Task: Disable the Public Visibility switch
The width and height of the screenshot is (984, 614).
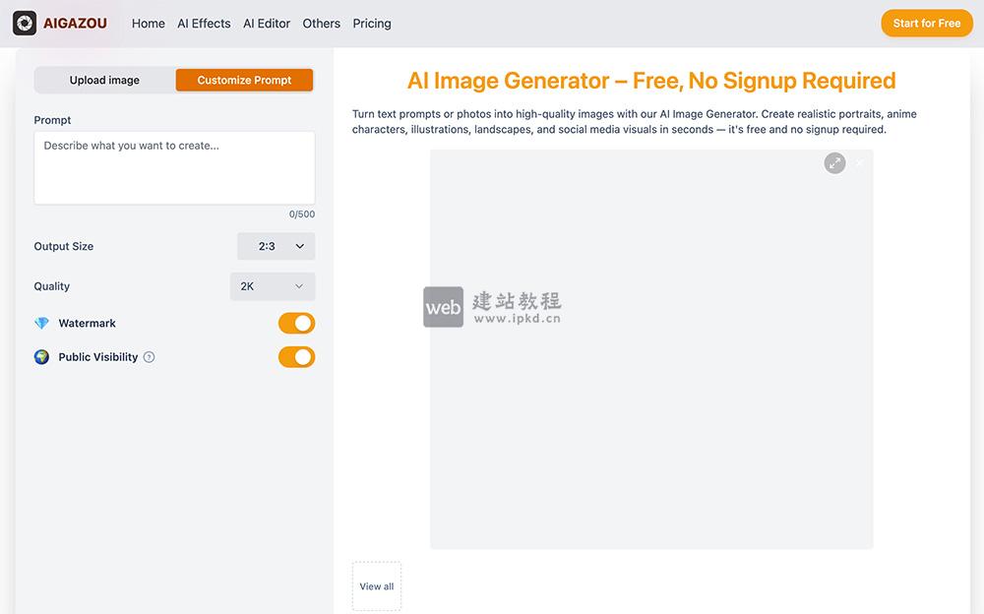Action: (296, 357)
